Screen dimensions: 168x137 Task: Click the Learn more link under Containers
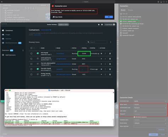coord(37,35)
